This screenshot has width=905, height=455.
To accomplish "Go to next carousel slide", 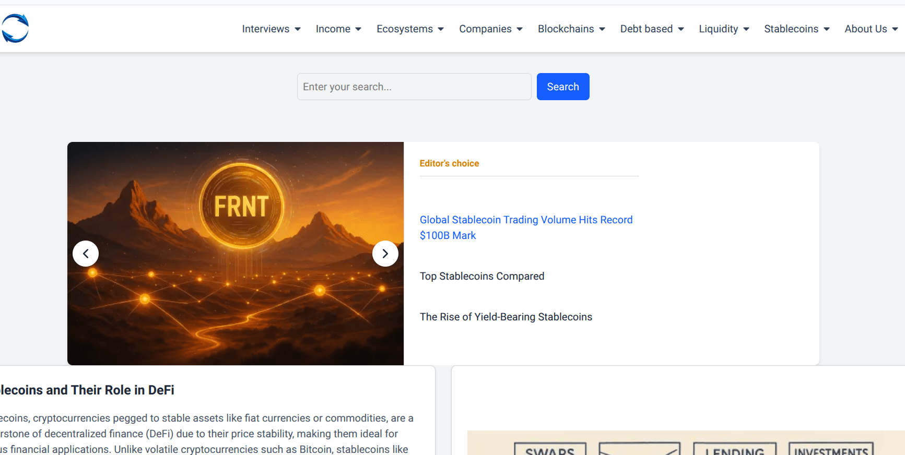I will [x=385, y=254].
